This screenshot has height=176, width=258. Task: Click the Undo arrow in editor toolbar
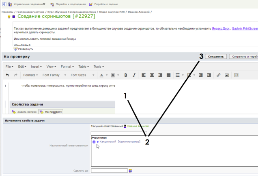coord(7,75)
